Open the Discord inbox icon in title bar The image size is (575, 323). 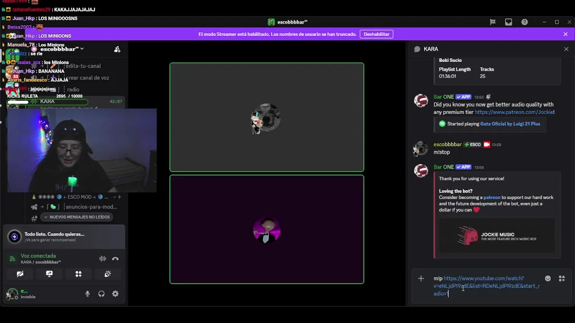click(509, 22)
